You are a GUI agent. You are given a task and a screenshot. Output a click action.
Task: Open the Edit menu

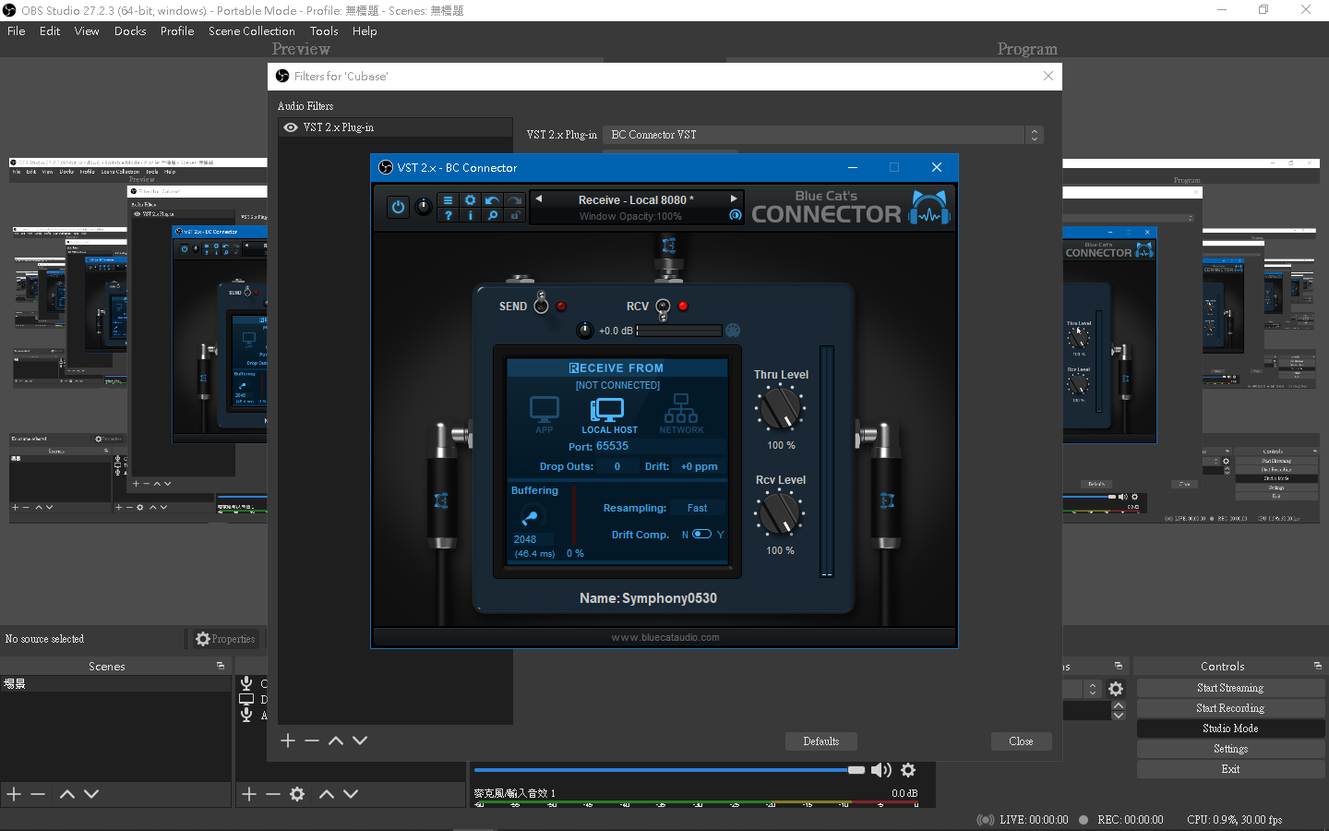coord(50,30)
